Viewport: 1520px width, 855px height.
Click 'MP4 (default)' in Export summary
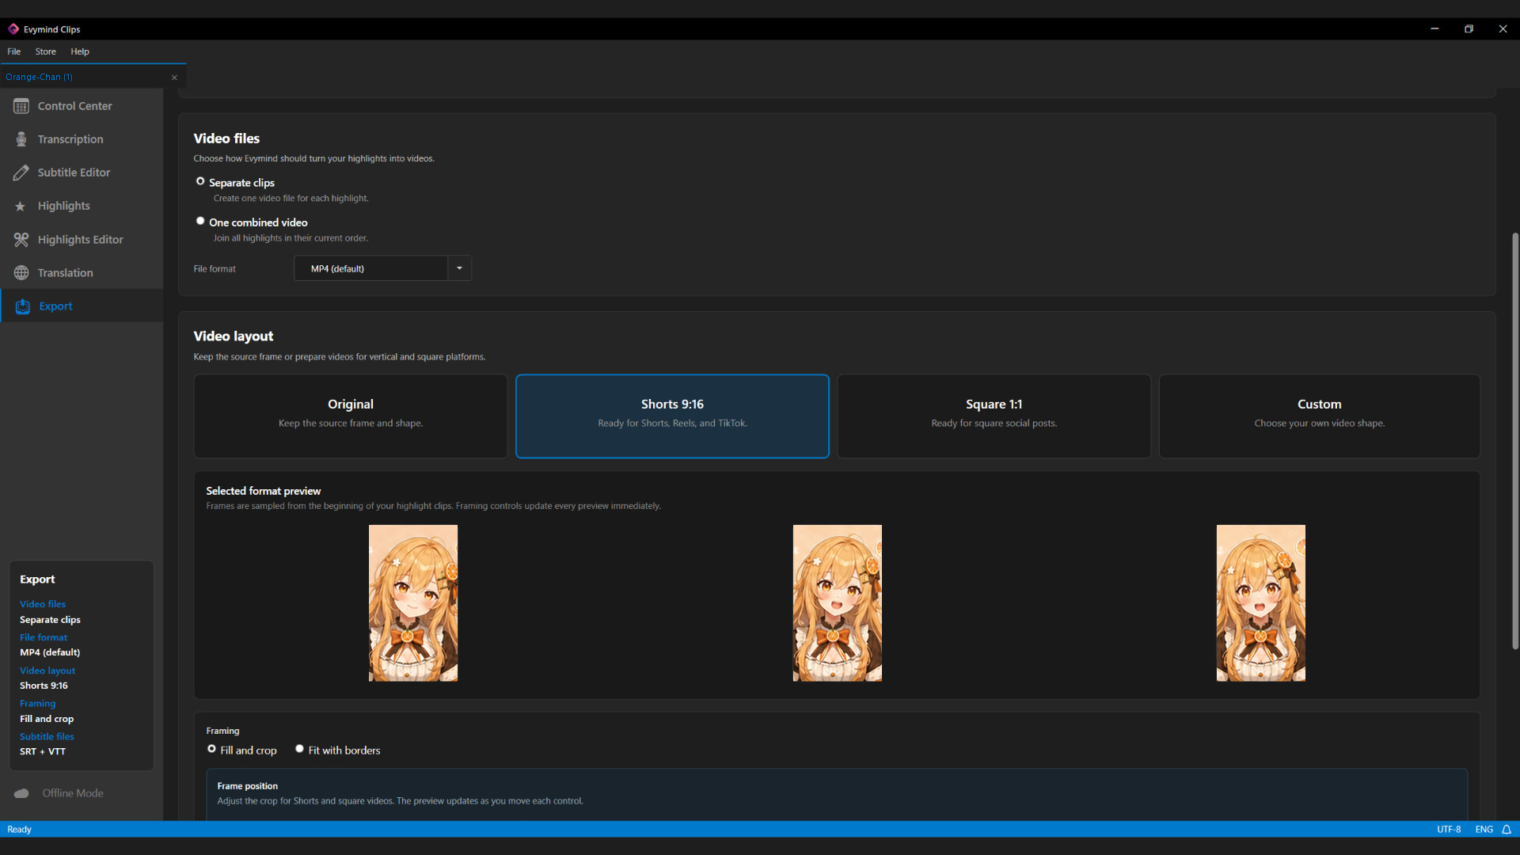[50, 652]
